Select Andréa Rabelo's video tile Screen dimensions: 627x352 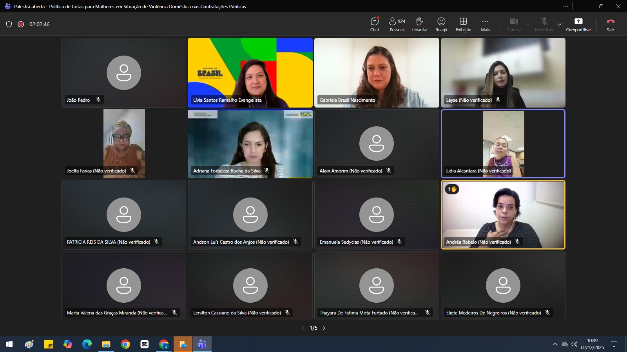click(x=503, y=214)
